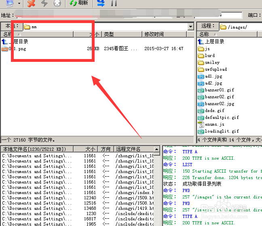Click the gray circle stop icon
Image resolution: width=262 pixels, height=226 pixels.
tap(57, 3)
